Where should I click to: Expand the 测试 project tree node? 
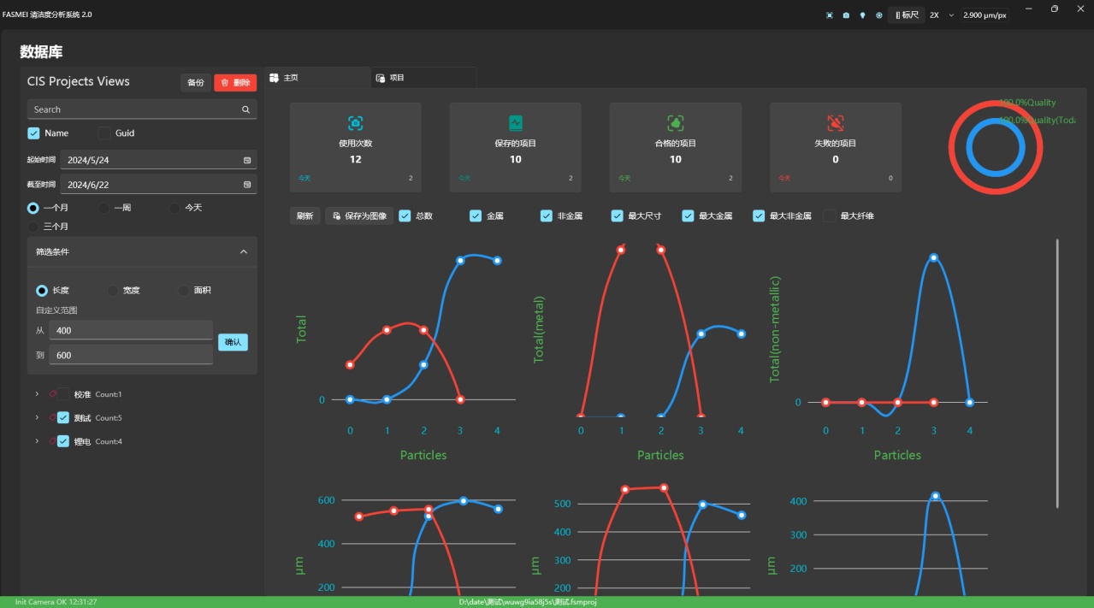coord(37,418)
